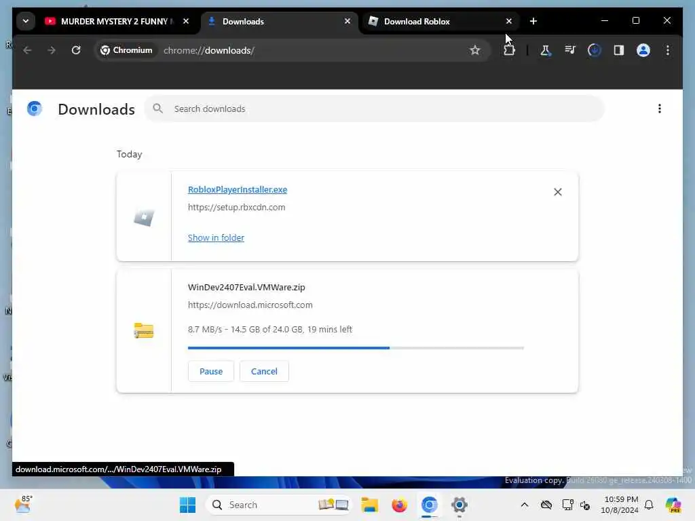Image resolution: width=695 pixels, height=521 pixels.
Task: Open the weather widget on taskbar
Action: pyautogui.click(x=24, y=504)
